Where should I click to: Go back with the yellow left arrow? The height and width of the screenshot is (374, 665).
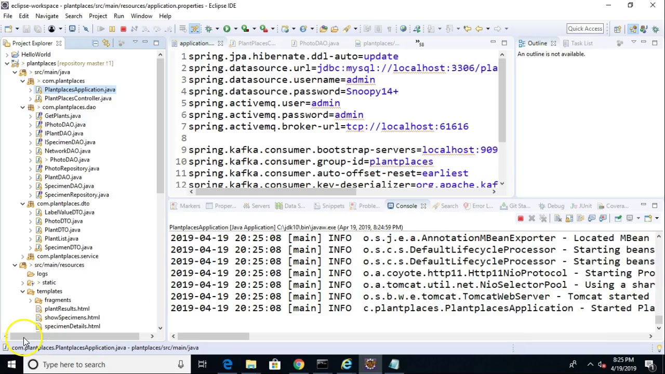point(478,29)
